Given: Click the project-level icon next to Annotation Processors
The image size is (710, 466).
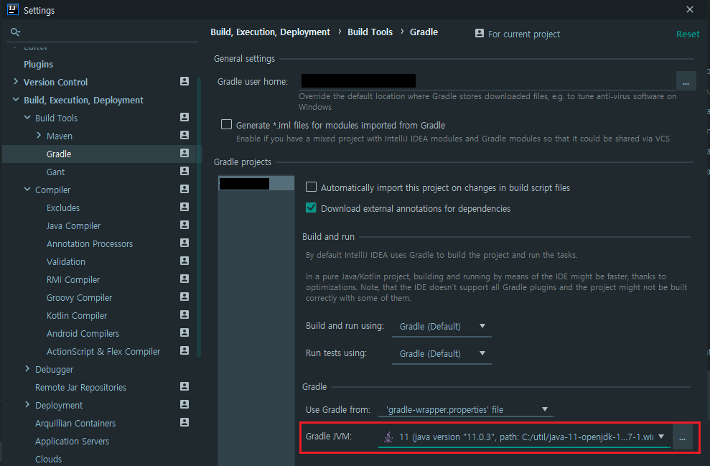Looking at the screenshot, I should [x=184, y=243].
